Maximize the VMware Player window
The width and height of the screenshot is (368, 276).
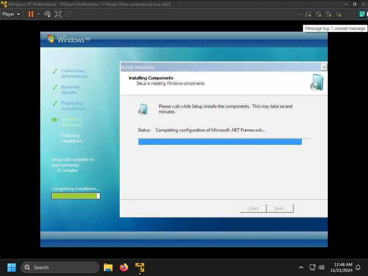click(355, 4)
